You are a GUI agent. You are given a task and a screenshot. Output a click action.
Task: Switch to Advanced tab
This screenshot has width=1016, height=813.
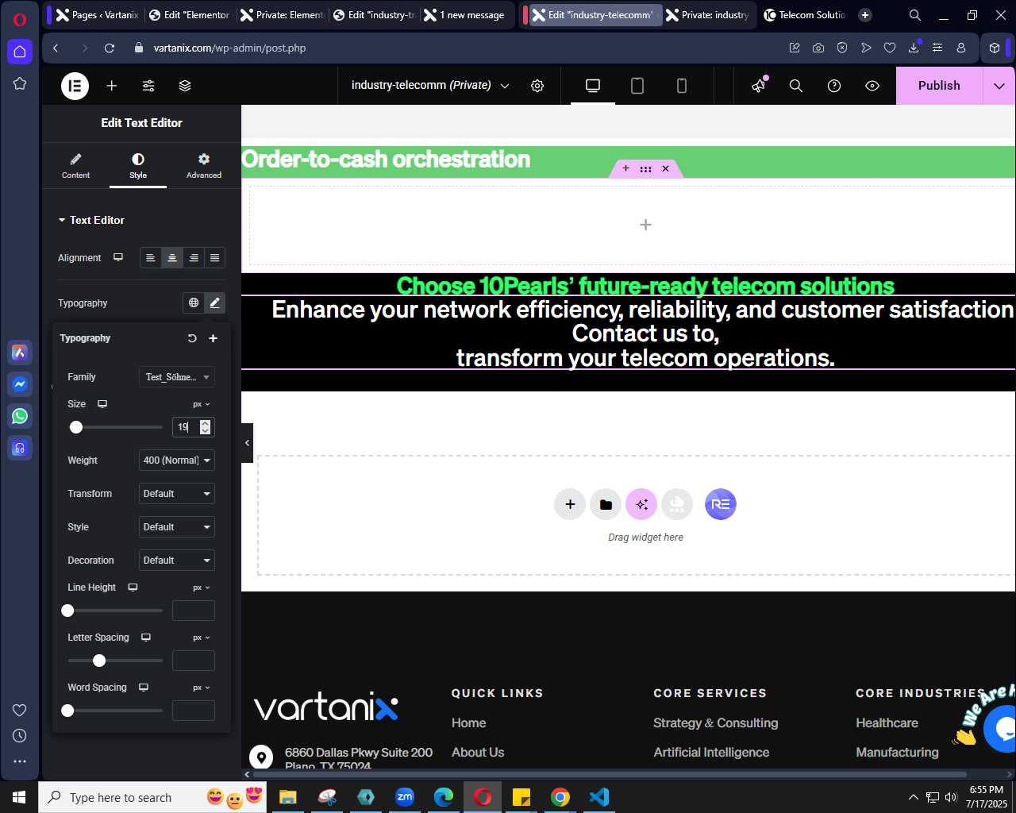(x=204, y=166)
